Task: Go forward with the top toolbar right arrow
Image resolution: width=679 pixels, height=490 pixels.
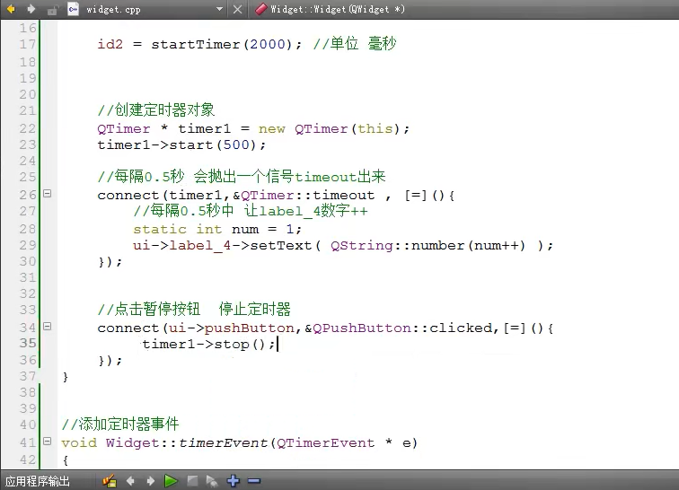Action: coord(31,9)
